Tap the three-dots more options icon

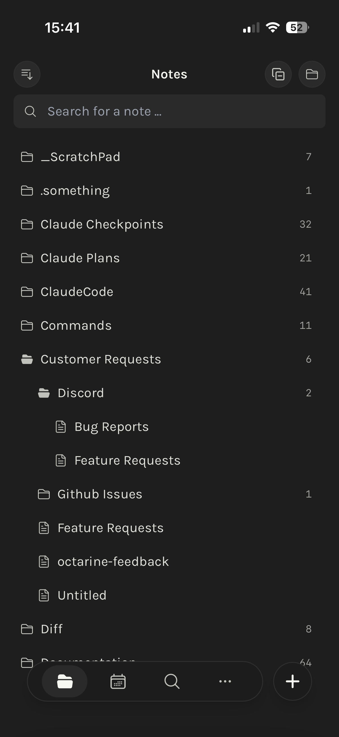[x=225, y=682]
